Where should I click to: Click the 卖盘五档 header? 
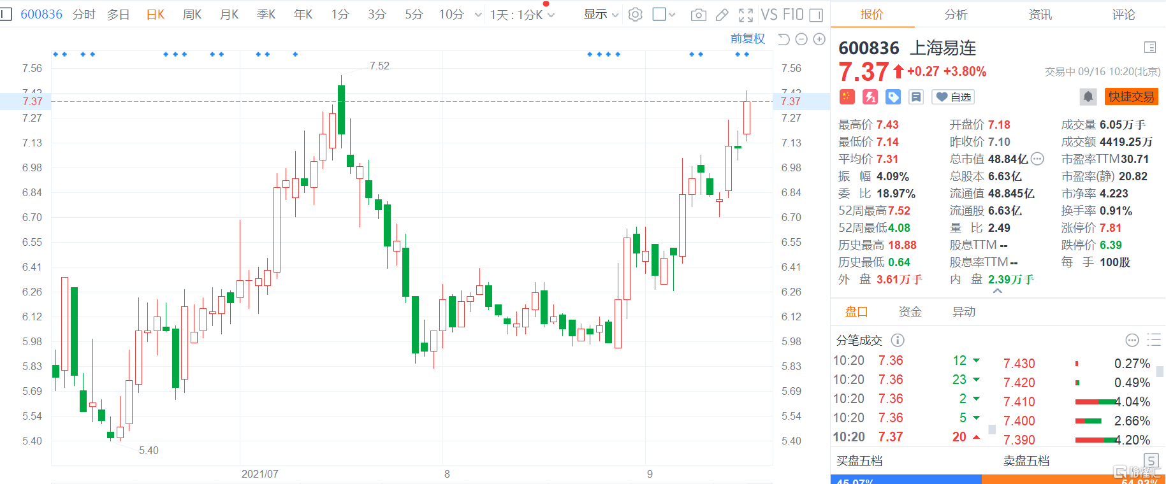click(1026, 461)
